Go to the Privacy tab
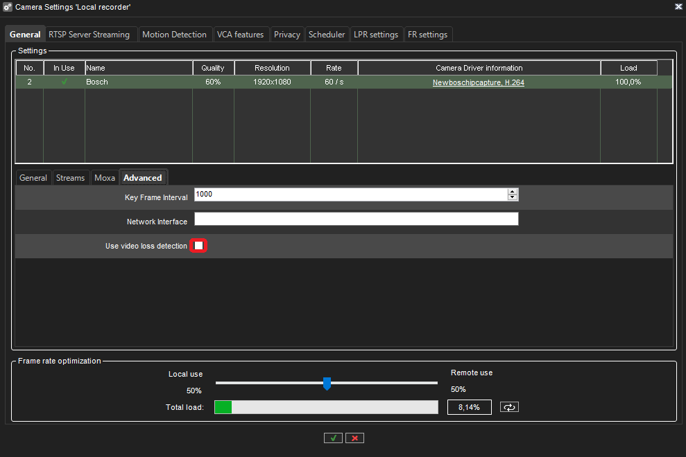Image resolution: width=686 pixels, height=457 pixels. [x=286, y=35]
